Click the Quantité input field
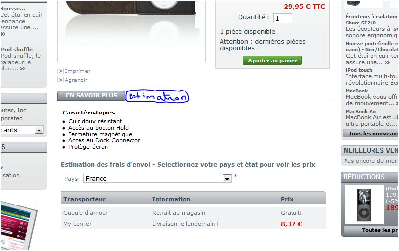This screenshot has width=399, height=251. (283, 18)
